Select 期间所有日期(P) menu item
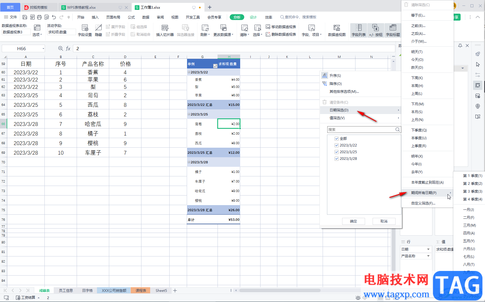Image resolution: width=485 pixels, height=302 pixels. (x=427, y=193)
